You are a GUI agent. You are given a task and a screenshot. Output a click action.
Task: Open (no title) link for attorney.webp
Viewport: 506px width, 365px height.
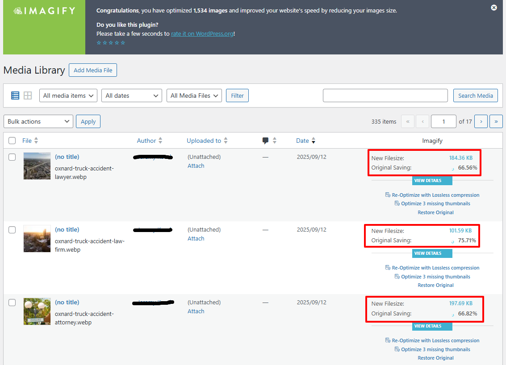[67, 302]
